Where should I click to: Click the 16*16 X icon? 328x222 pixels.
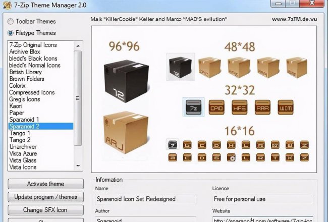[x=290, y=157]
